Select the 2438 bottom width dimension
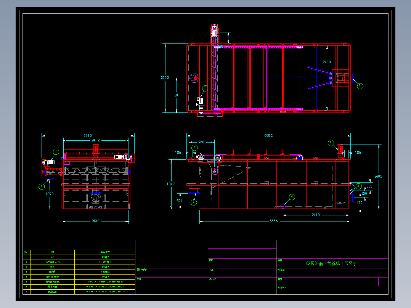411x308 pixels. tap(95, 221)
